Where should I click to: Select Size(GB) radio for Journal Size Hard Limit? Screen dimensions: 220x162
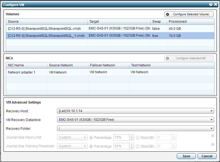(x=138, y=137)
